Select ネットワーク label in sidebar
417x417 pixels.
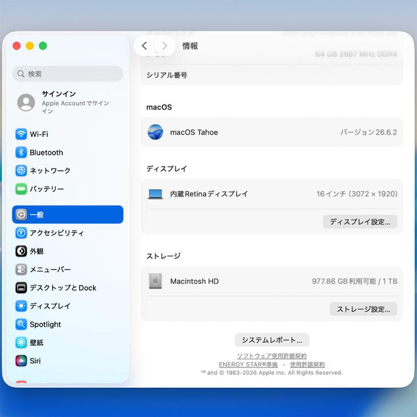(x=50, y=170)
